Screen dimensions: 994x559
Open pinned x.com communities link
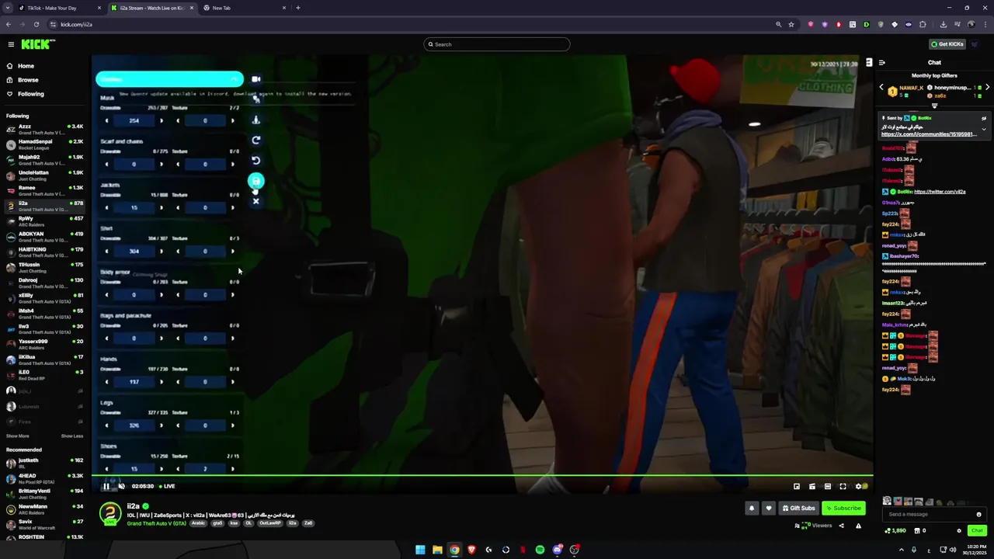(928, 134)
